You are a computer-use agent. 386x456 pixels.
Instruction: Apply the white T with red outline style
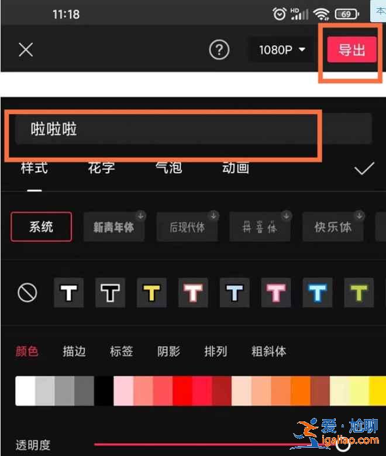193,292
